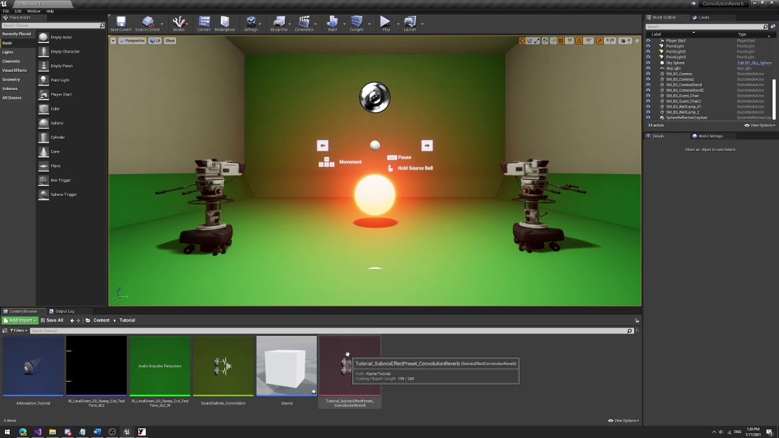Maximize or restore the viewport
The height and width of the screenshot is (438, 779).
637,41
